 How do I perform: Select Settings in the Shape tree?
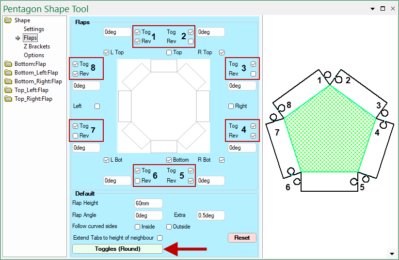point(33,29)
